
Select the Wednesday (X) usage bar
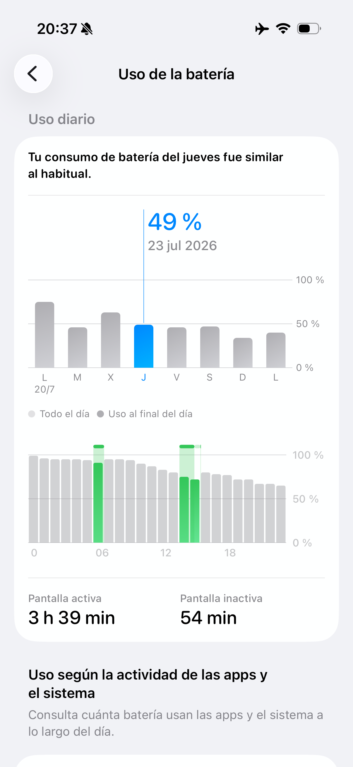click(111, 340)
